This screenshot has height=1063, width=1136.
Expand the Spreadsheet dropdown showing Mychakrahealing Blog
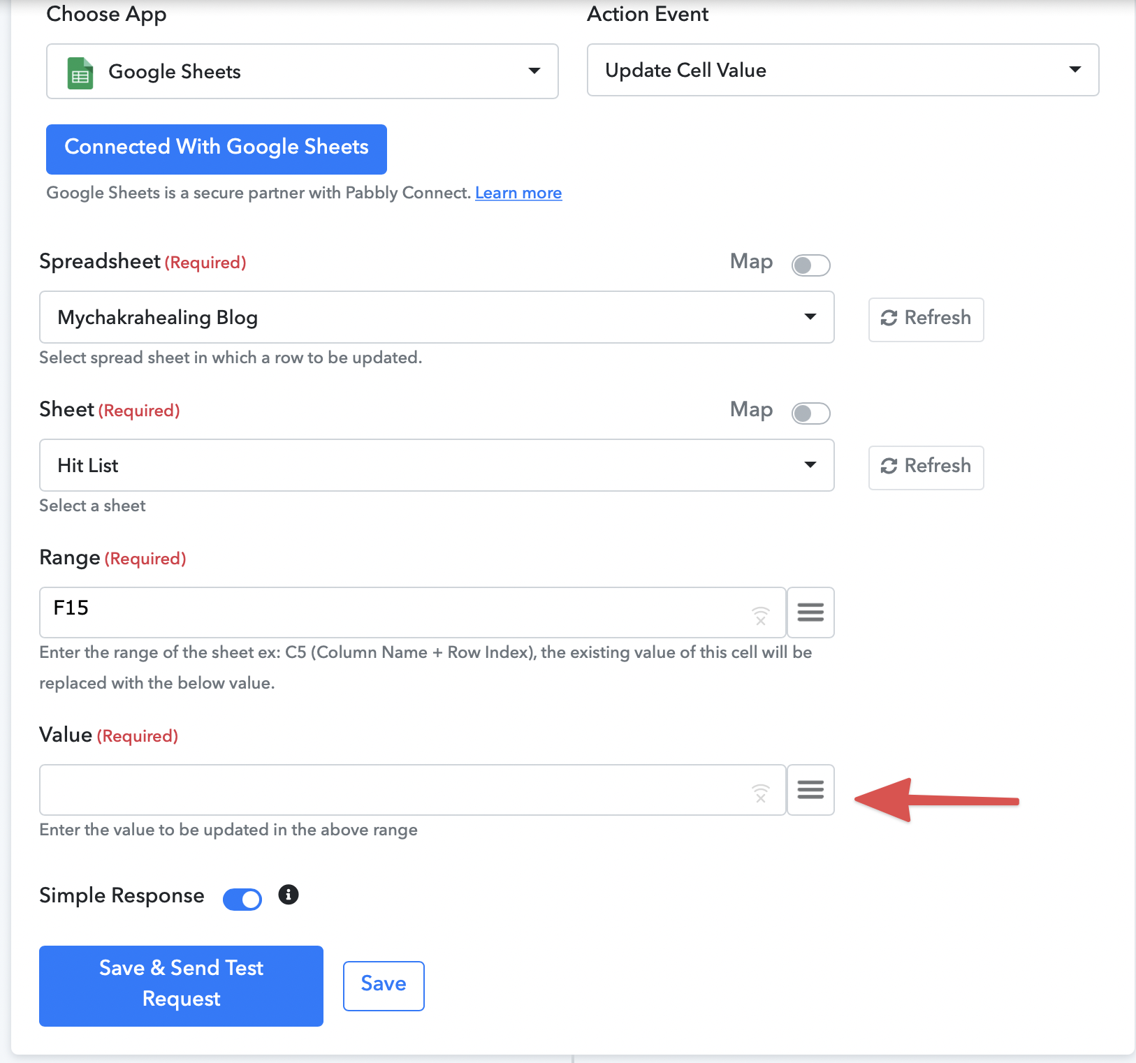[437, 317]
